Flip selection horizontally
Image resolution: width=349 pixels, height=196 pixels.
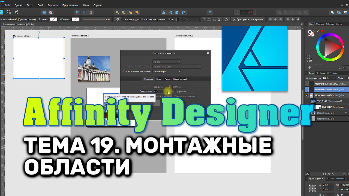coord(164,12)
